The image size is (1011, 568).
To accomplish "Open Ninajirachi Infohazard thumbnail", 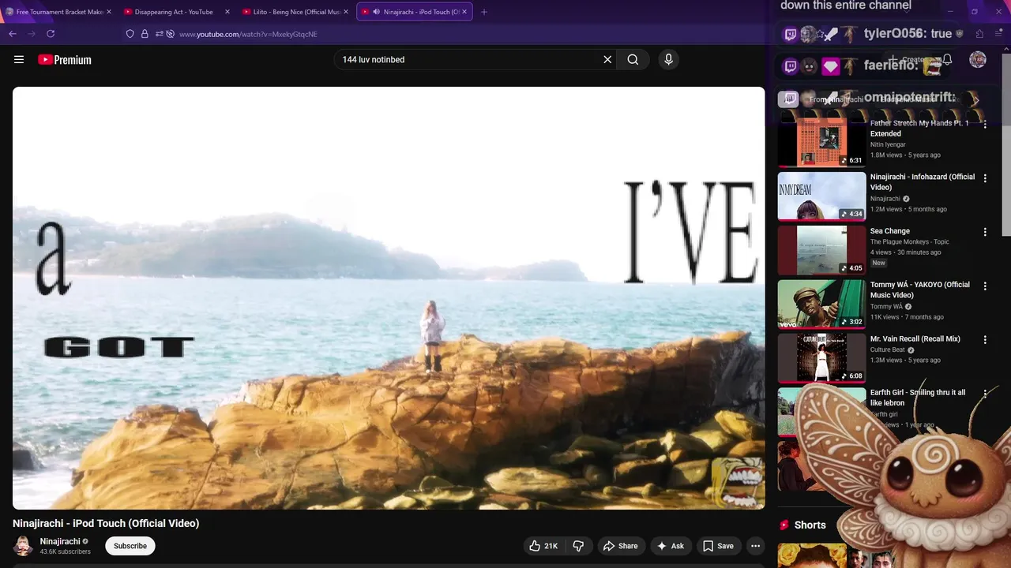I will tap(821, 196).
